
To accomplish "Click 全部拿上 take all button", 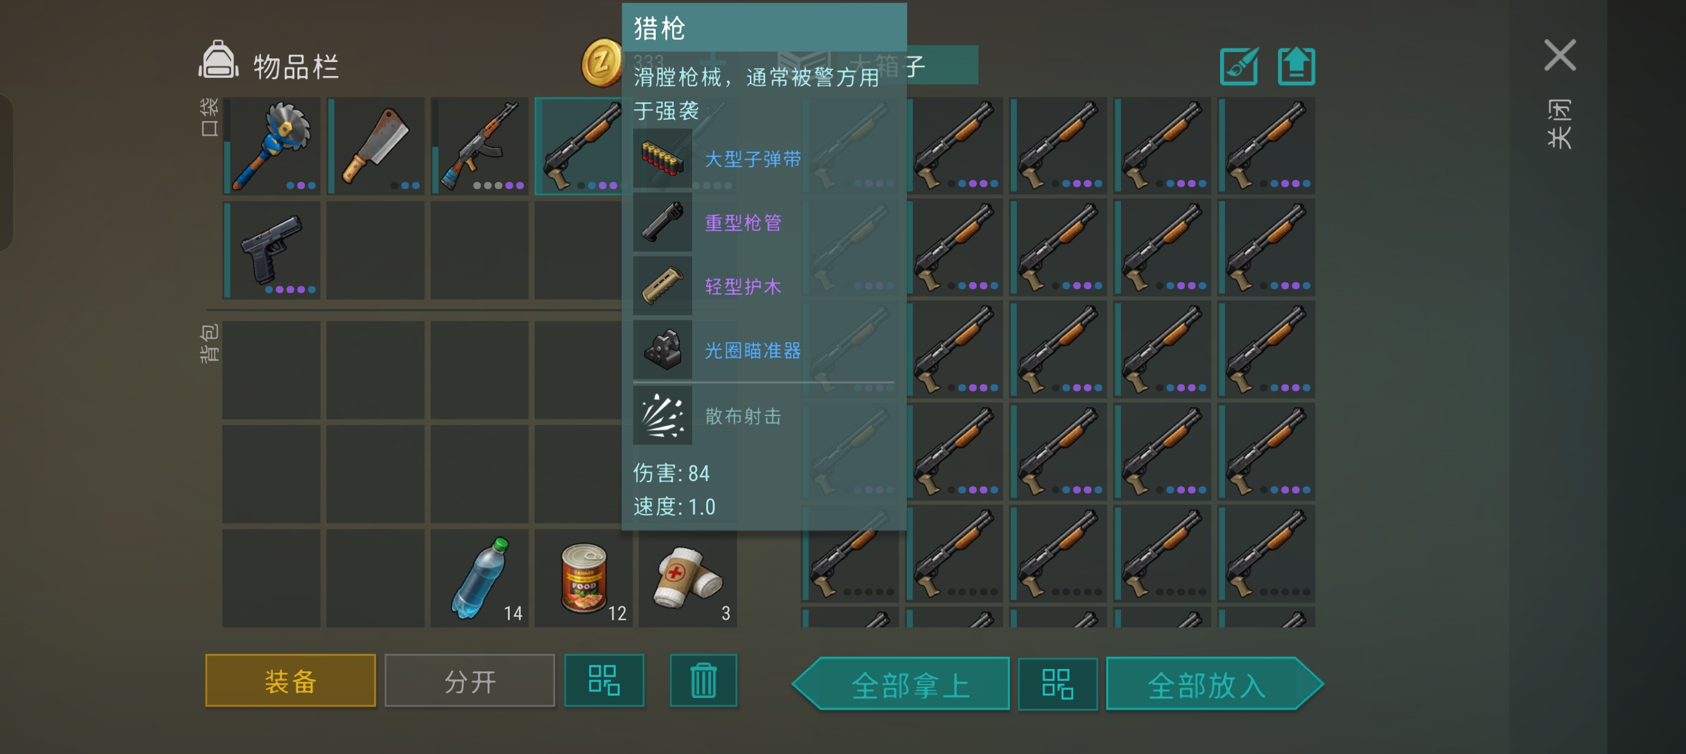I will click(x=901, y=684).
